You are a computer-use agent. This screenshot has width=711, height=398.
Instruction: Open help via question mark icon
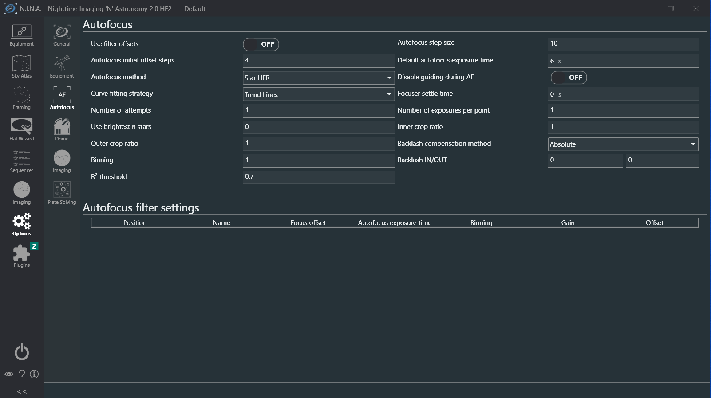click(x=22, y=374)
